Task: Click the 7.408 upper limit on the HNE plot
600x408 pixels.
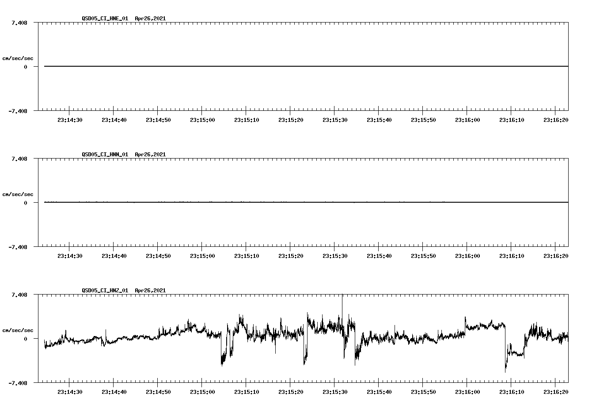Action: (19, 23)
